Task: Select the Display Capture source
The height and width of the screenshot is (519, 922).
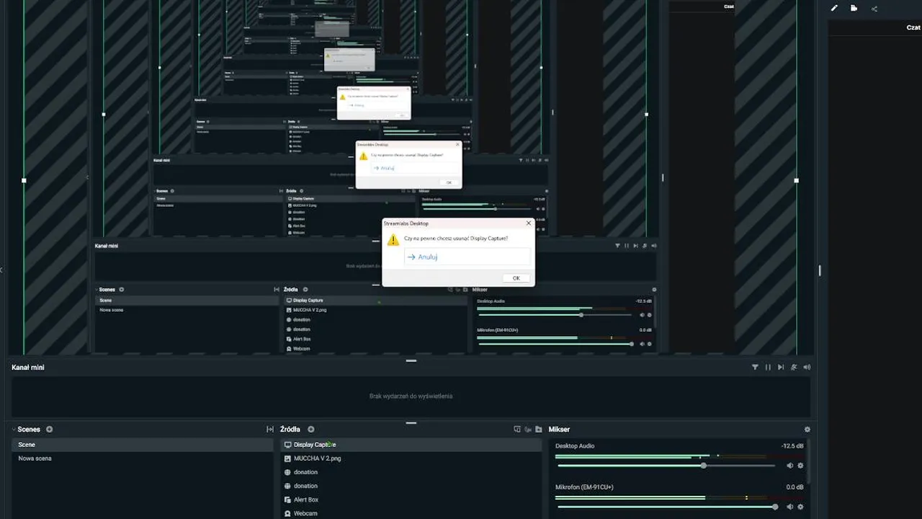Action: point(411,445)
